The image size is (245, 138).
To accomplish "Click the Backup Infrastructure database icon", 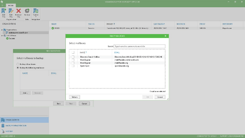I will [x=3, y=126].
